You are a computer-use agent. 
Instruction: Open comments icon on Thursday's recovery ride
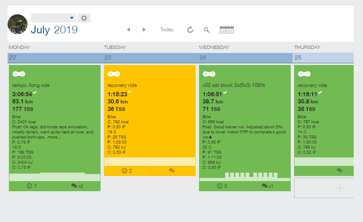tap(339, 171)
